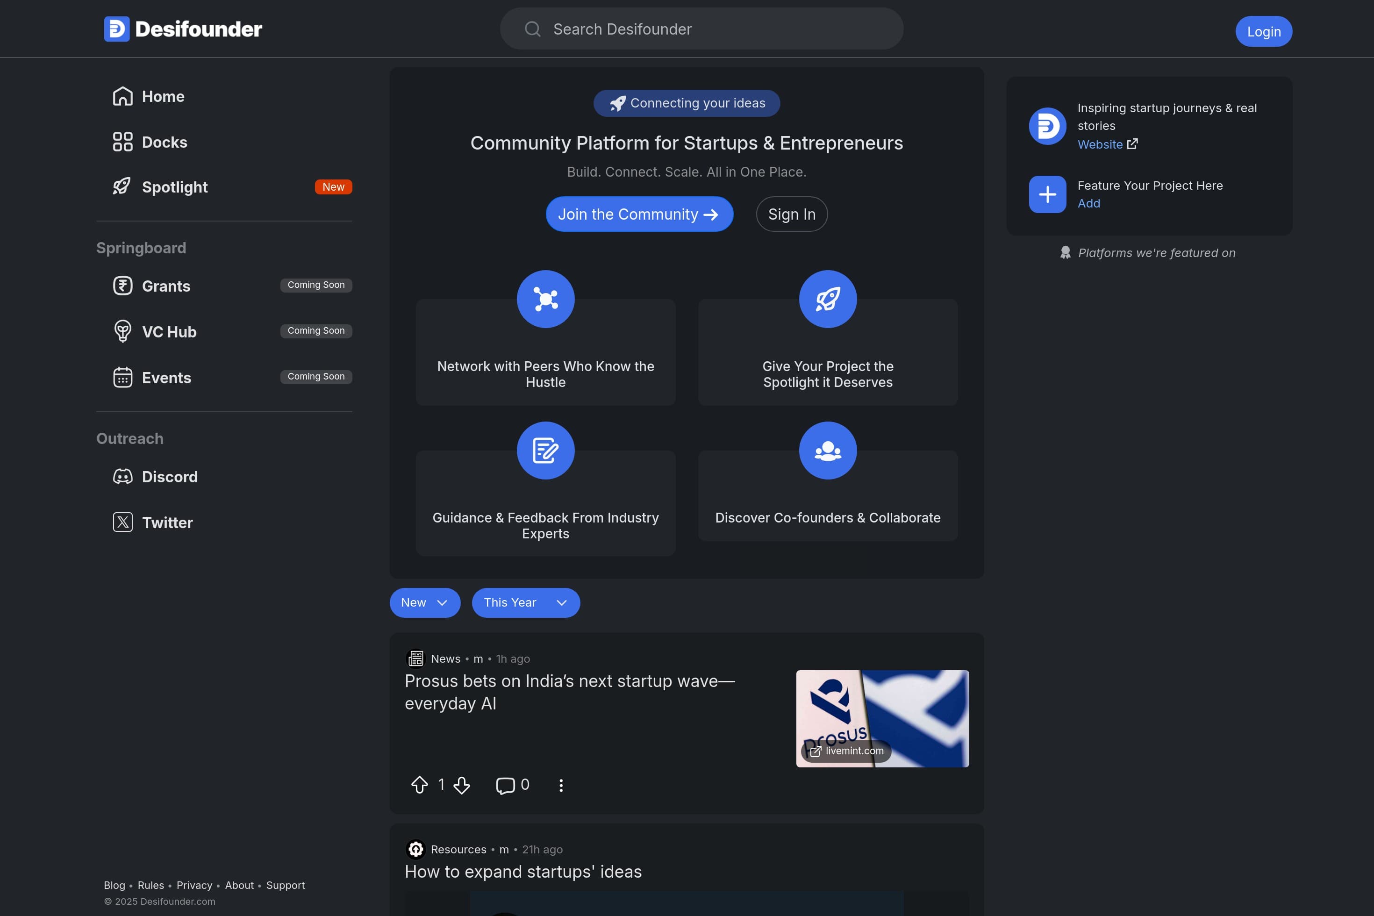Open the New sort dropdown
The image size is (1374, 916).
click(x=425, y=602)
